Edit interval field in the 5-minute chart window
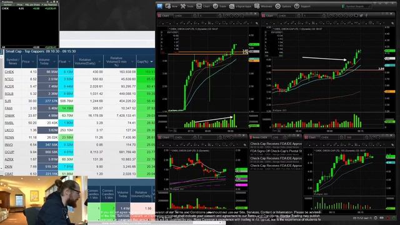 pos(208,16)
